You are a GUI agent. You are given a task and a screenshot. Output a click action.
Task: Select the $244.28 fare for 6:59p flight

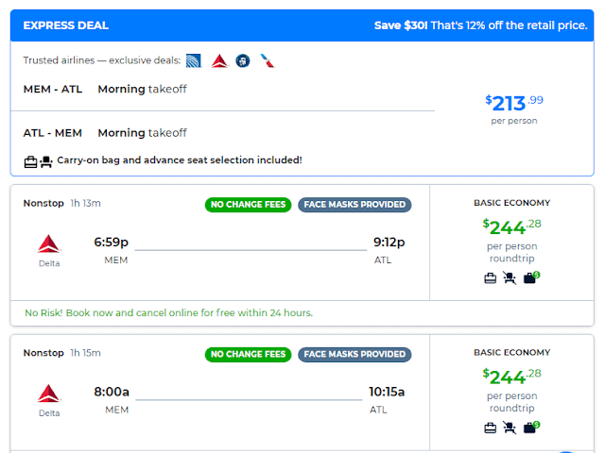point(511,226)
